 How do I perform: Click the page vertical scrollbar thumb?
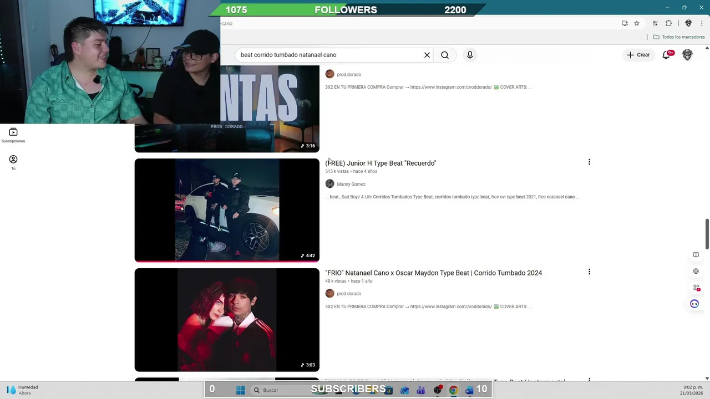coord(707,234)
